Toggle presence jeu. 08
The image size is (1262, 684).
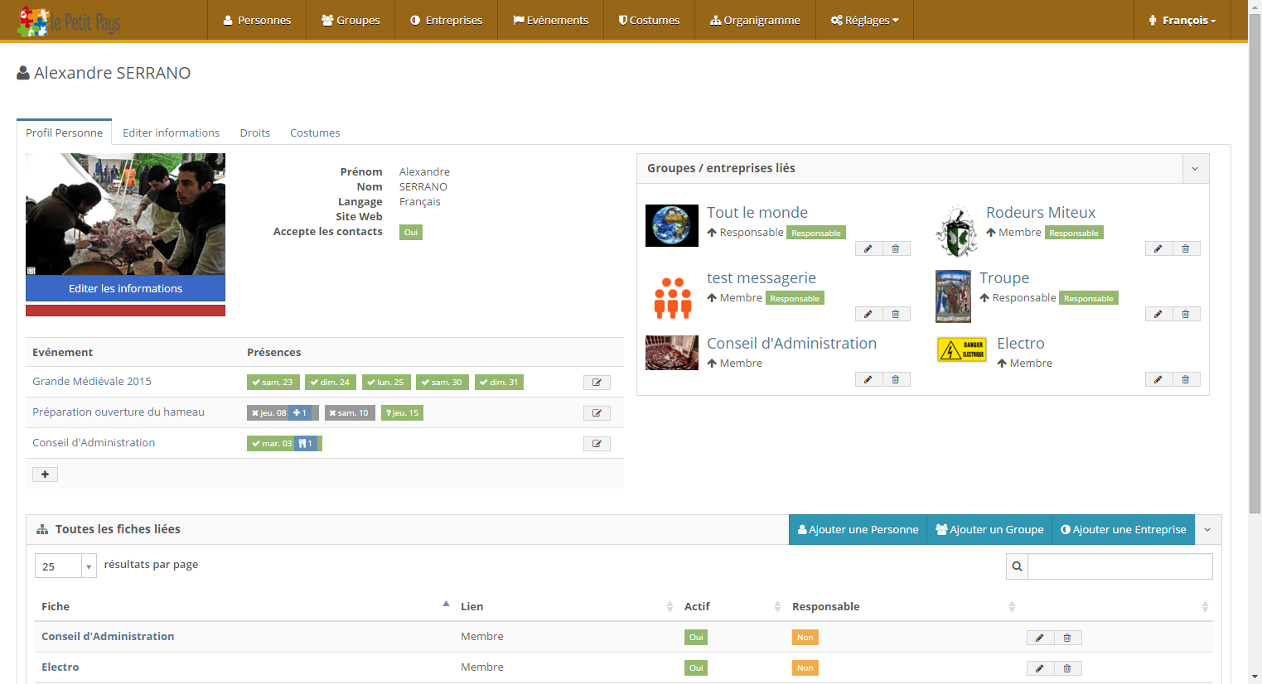tap(268, 413)
